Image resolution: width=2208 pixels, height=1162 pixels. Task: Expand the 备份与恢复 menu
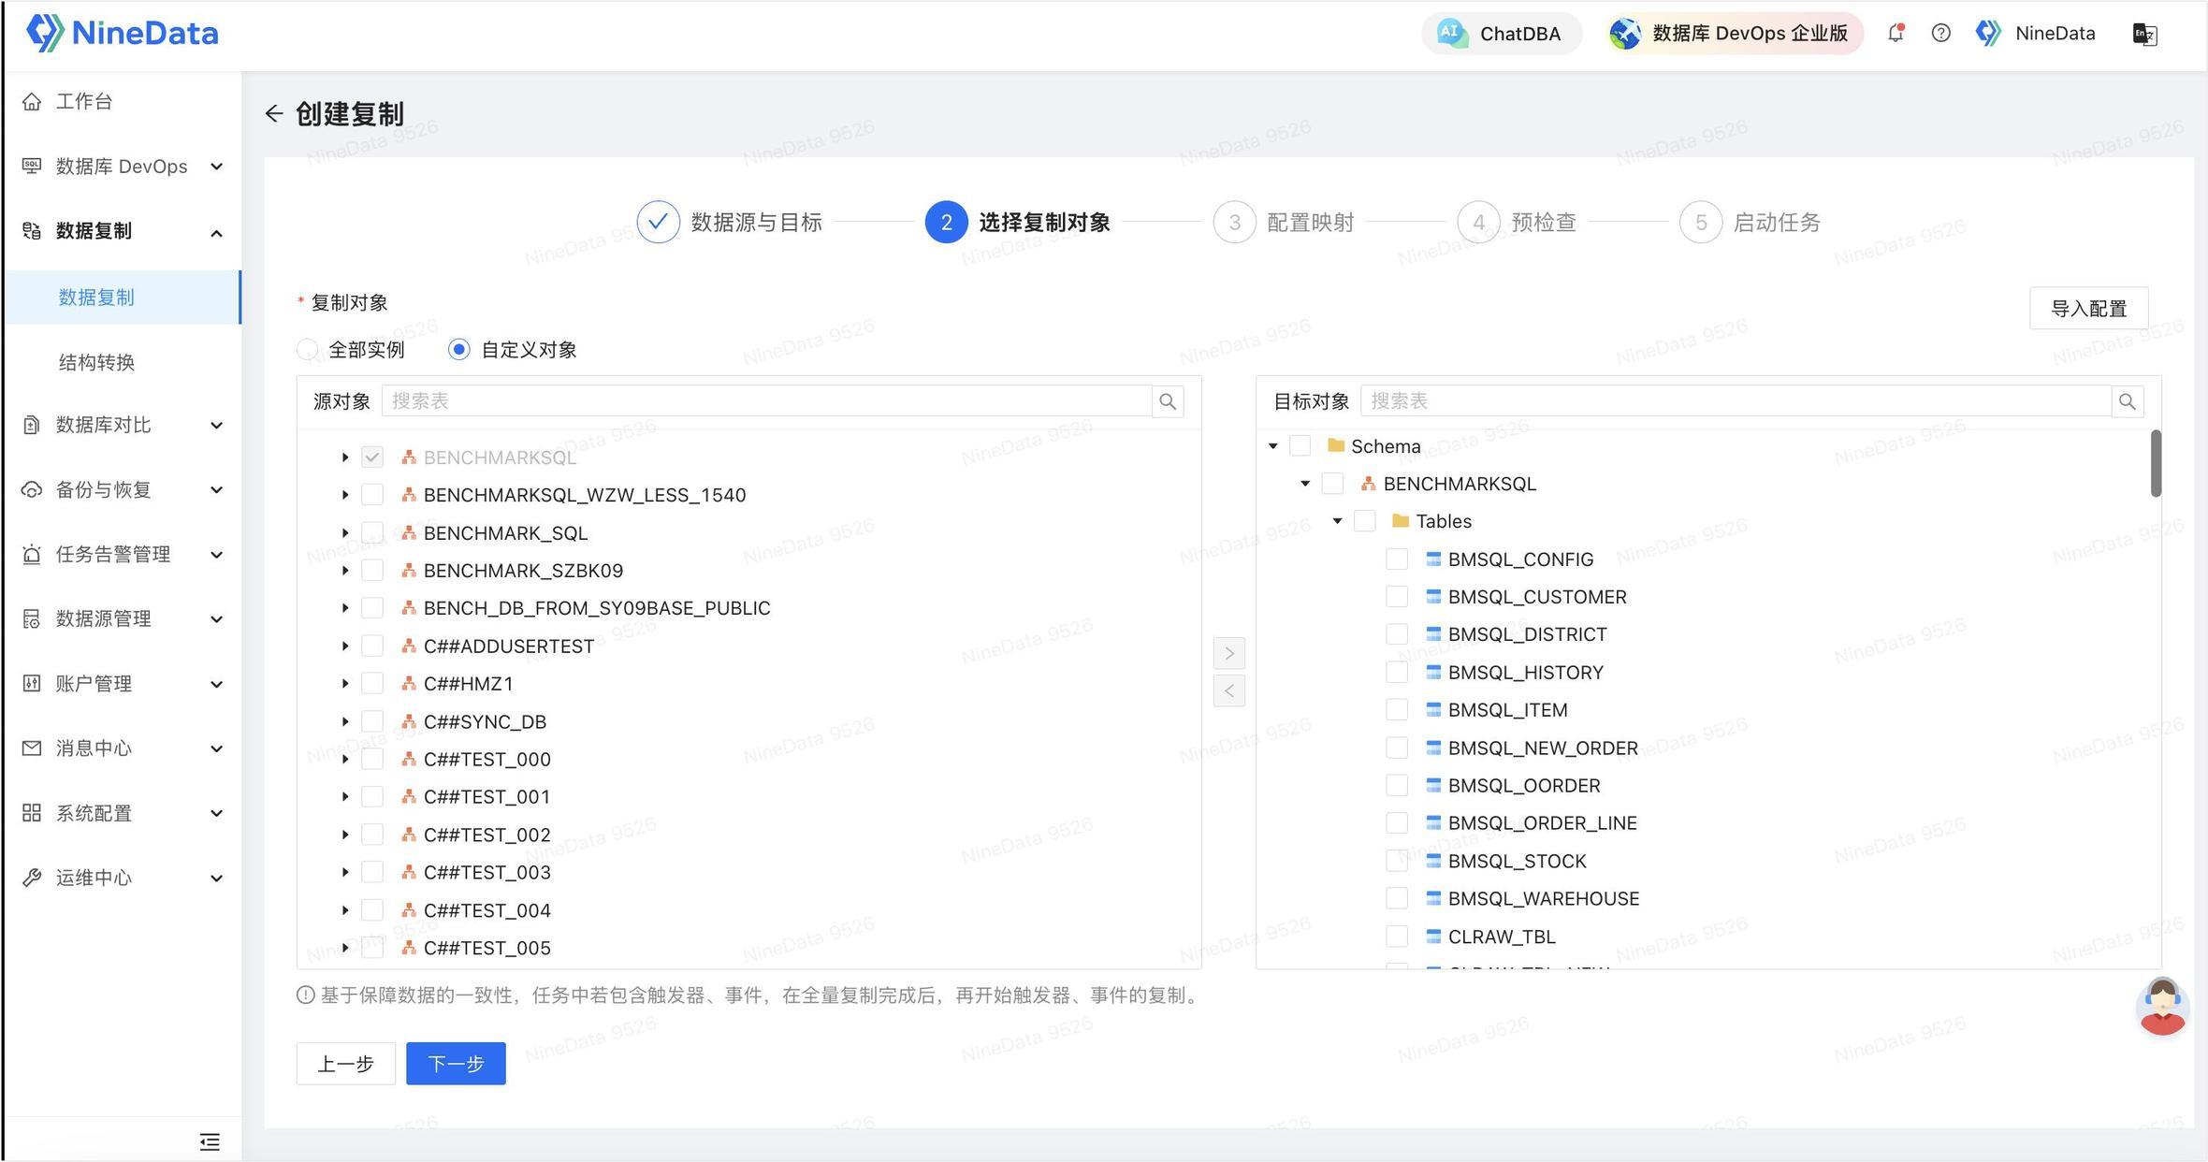click(x=122, y=489)
